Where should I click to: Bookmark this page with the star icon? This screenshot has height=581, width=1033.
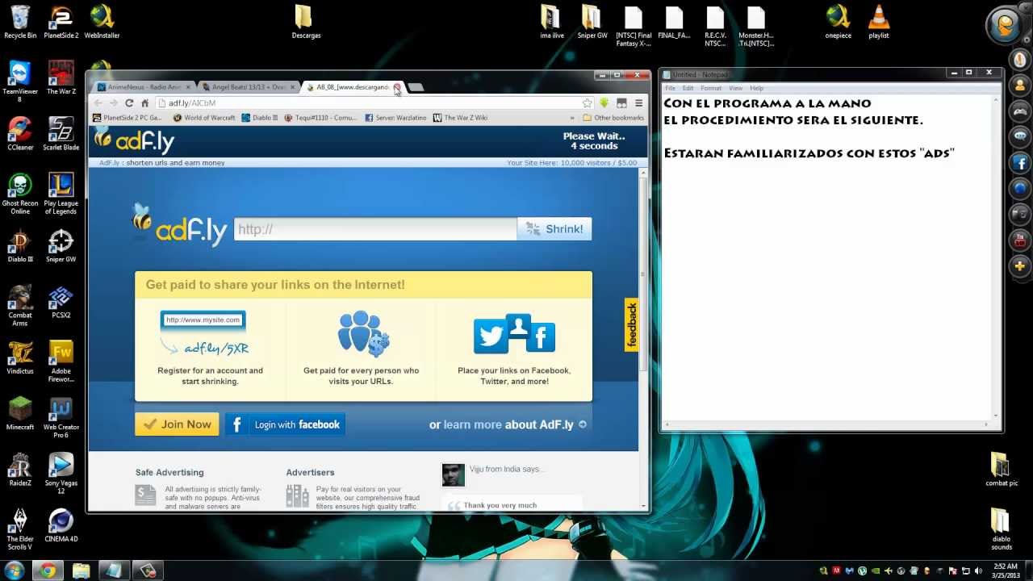(587, 103)
